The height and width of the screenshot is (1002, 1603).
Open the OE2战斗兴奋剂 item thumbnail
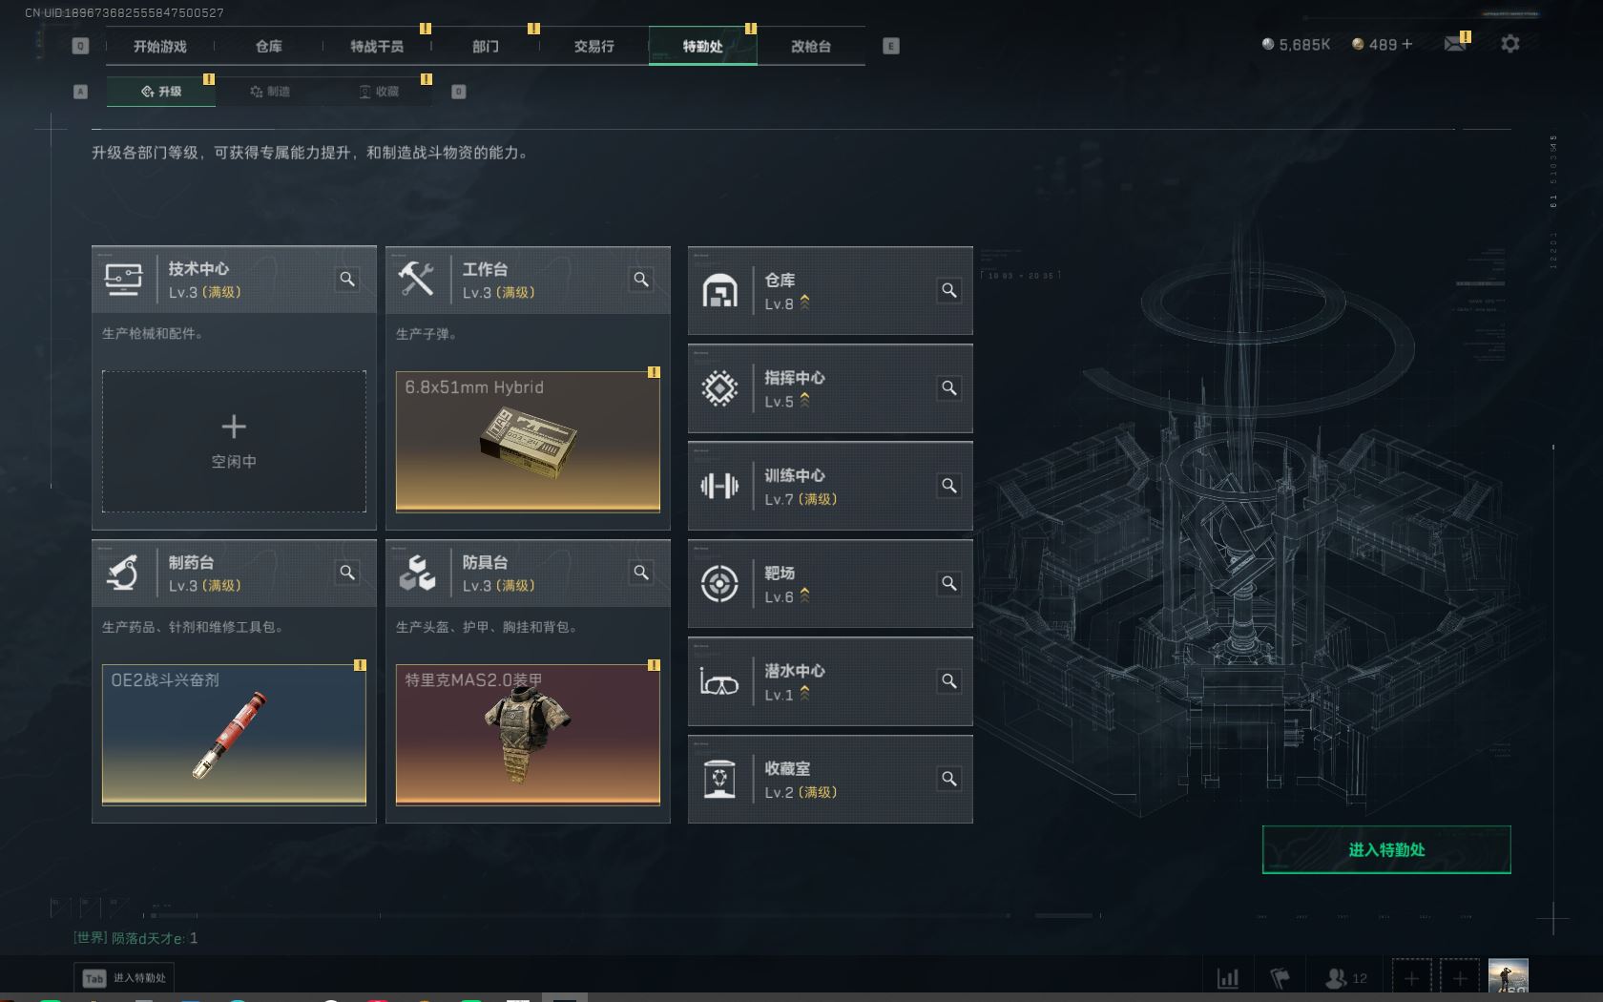[234, 735]
